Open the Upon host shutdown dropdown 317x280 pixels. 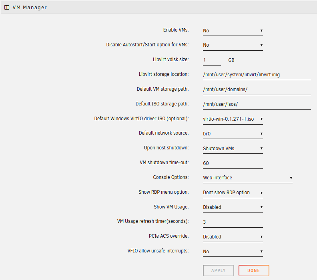click(233, 148)
